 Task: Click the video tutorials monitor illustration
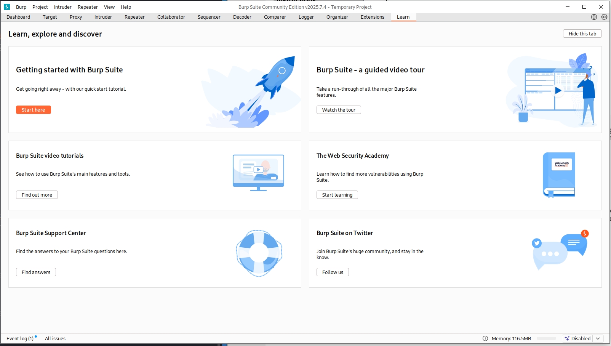point(258,173)
